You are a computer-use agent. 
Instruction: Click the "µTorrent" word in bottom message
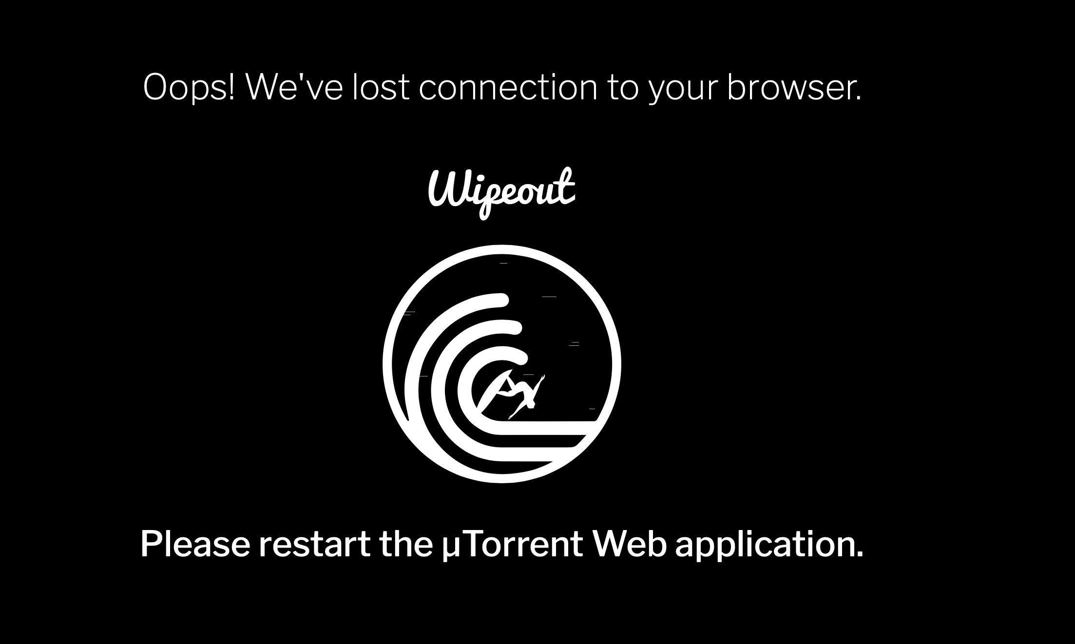click(513, 544)
